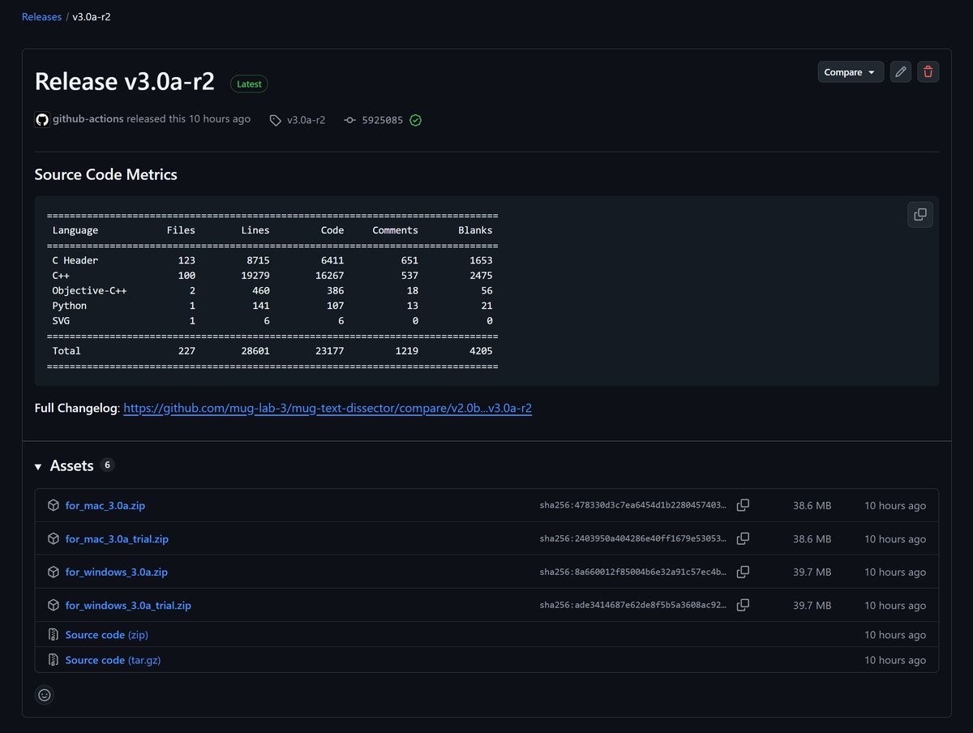Show the green verified check status

tap(416, 120)
